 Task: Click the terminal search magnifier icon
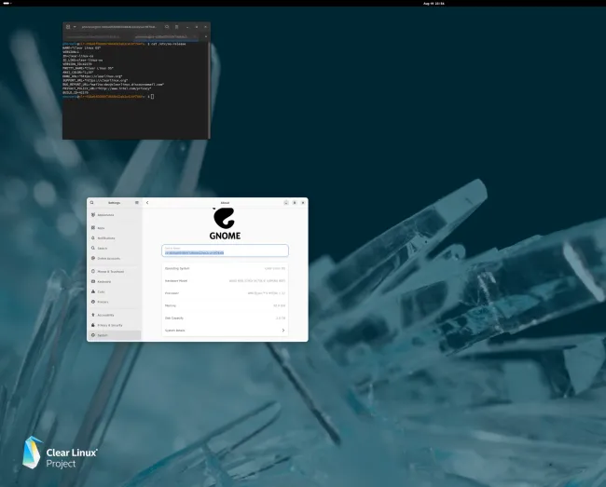[167, 28]
